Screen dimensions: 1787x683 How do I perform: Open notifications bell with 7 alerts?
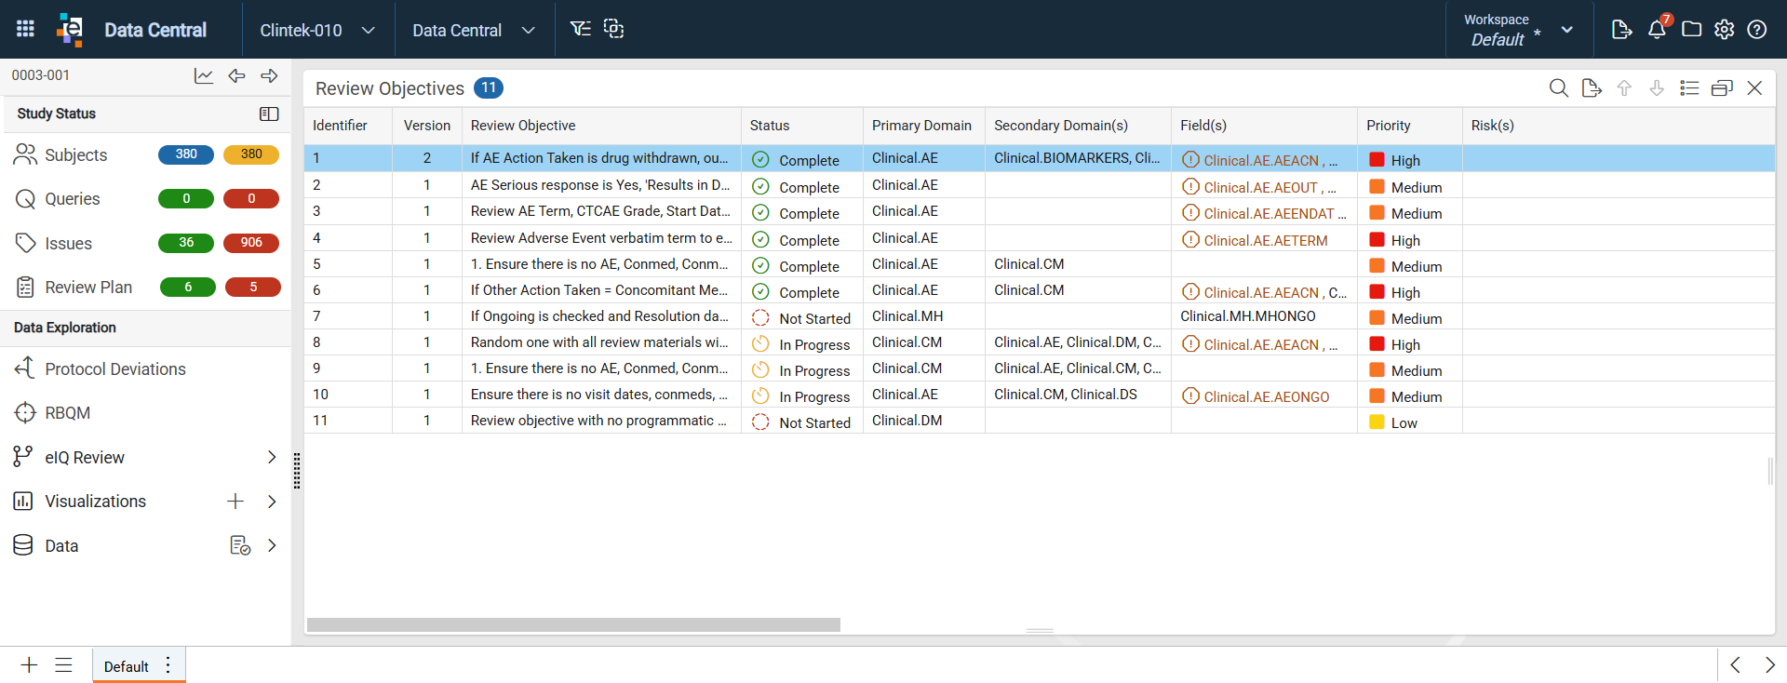pyautogui.click(x=1658, y=29)
